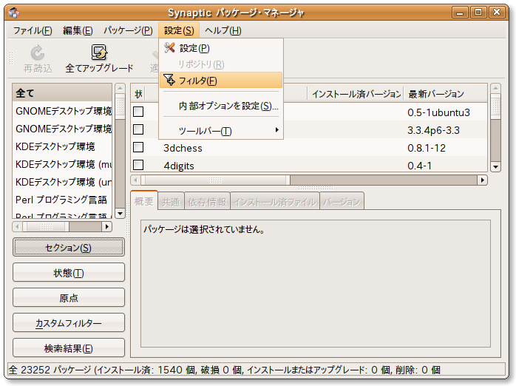Click the 状態(T) button

(69, 273)
